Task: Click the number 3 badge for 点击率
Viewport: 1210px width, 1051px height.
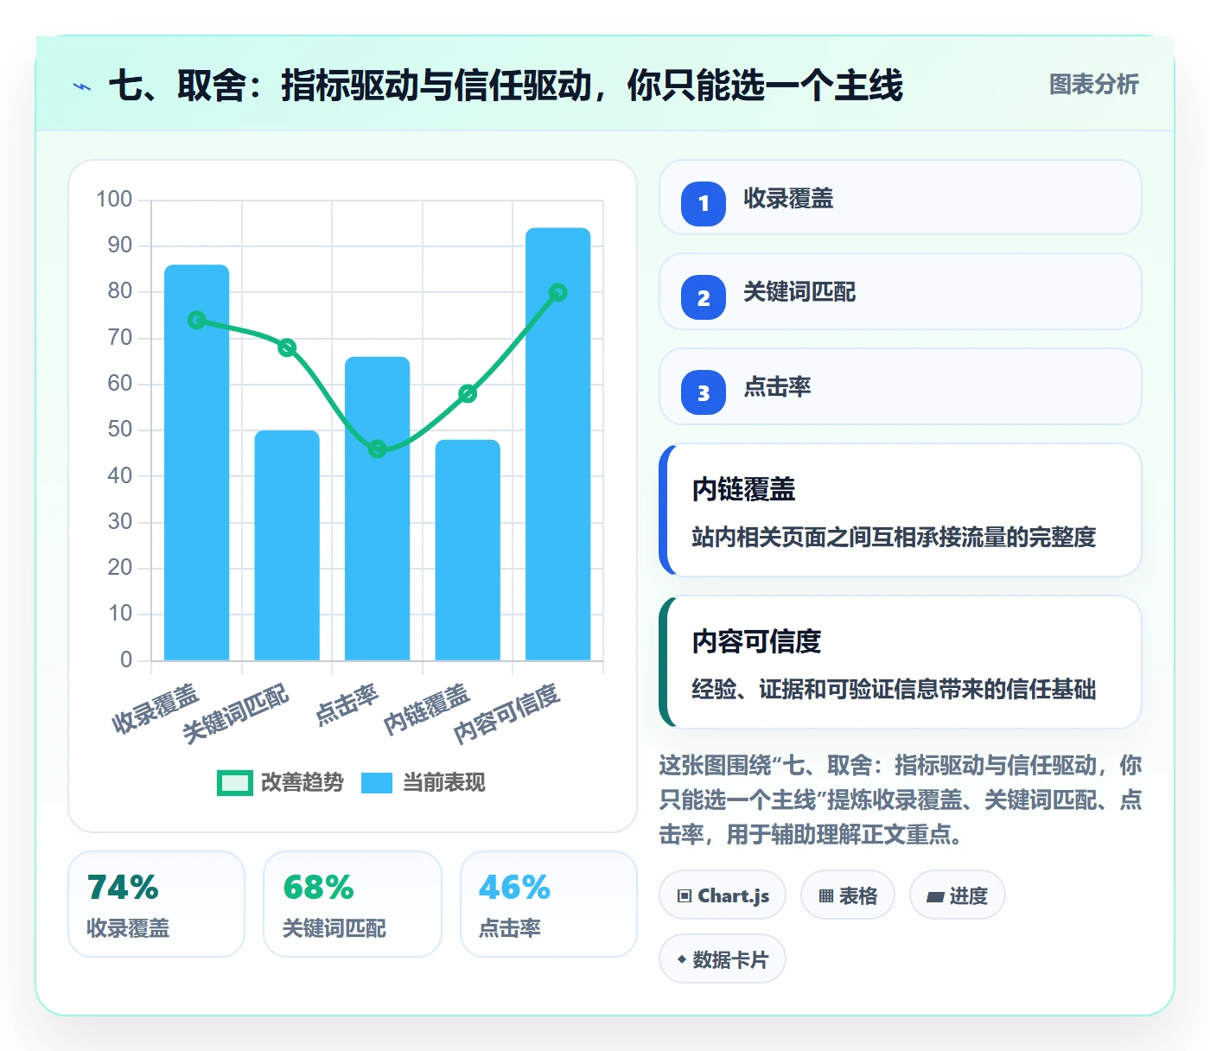Action: (x=704, y=392)
